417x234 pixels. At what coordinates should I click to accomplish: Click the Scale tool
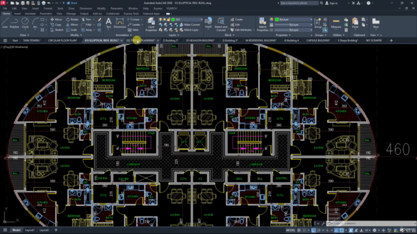tap(72, 30)
